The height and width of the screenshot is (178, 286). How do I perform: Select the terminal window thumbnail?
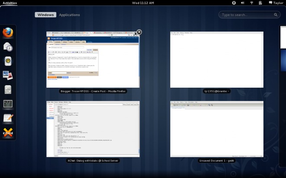point(217,60)
